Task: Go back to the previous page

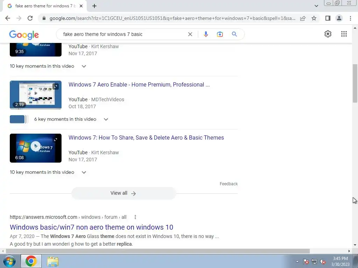Action: click(x=8, y=18)
